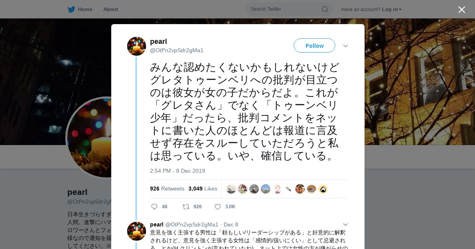Screen dimensions: 475x249
Task: Reply to pearl's tweet via speech bubble icon
Action: click(x=154, y=207)
